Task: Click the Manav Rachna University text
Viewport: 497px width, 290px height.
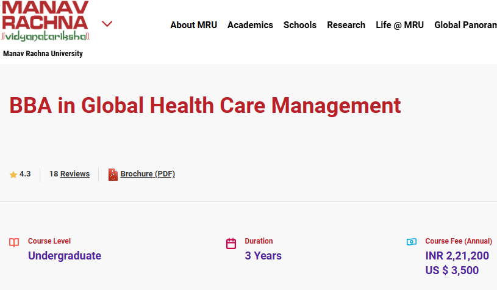Action: pyautogui.click(x=43, y=54)
